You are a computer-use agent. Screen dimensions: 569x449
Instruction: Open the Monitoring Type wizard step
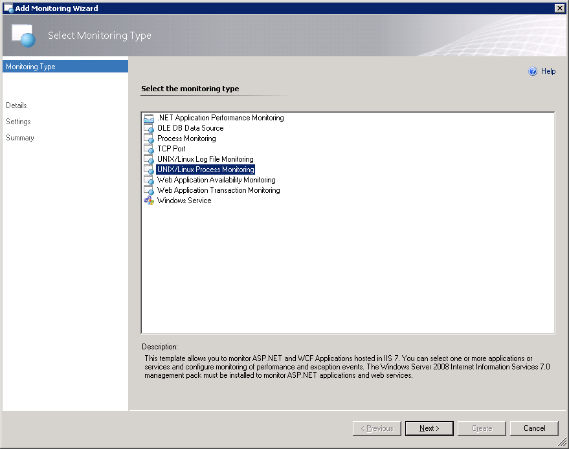(30, 67)
